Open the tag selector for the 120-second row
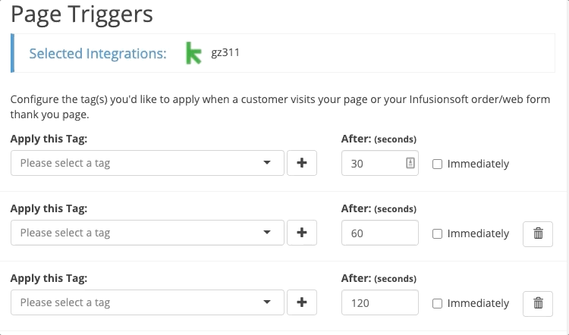The width and height of the screenshot is (569, 335). coord(147,302)
